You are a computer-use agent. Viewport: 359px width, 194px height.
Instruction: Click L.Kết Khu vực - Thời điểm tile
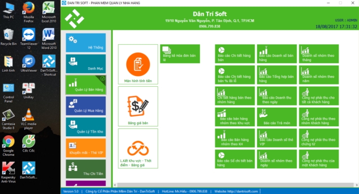(x=138, y=148)
